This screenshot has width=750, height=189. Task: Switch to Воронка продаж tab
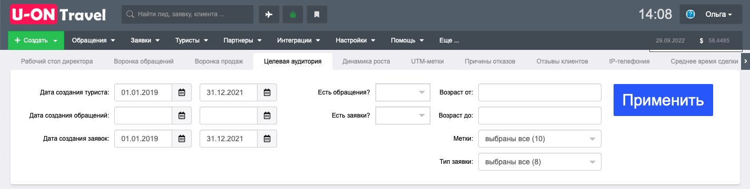click(x=219, y=61)
